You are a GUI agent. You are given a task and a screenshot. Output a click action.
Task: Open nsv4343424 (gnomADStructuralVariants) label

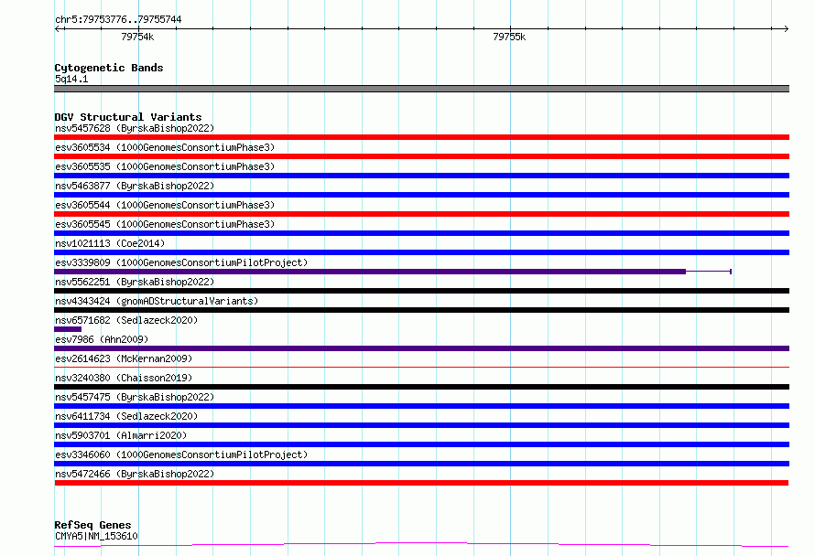(x=157, y=301)
